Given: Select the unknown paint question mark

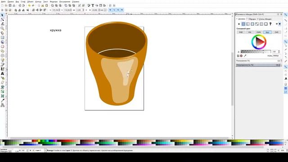Looking at the screenshot, I should (270, 24).
